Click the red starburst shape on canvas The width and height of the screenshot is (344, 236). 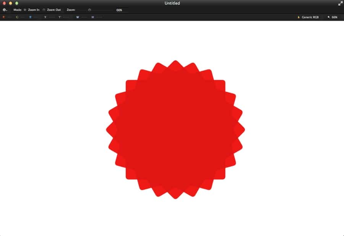[175, 129]
